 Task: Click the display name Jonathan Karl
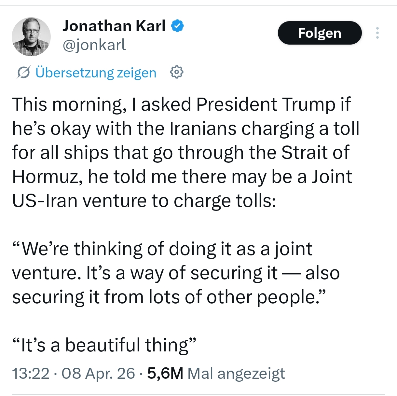click(x=114, y=26)
